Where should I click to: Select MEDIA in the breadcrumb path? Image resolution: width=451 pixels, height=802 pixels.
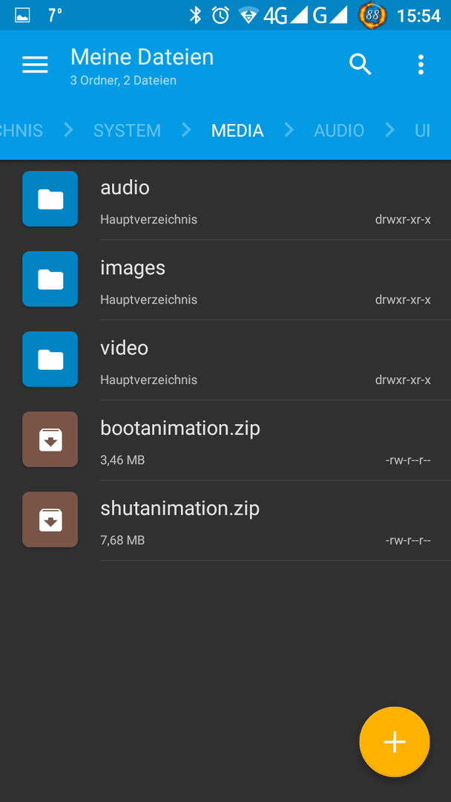pos(237,131)
